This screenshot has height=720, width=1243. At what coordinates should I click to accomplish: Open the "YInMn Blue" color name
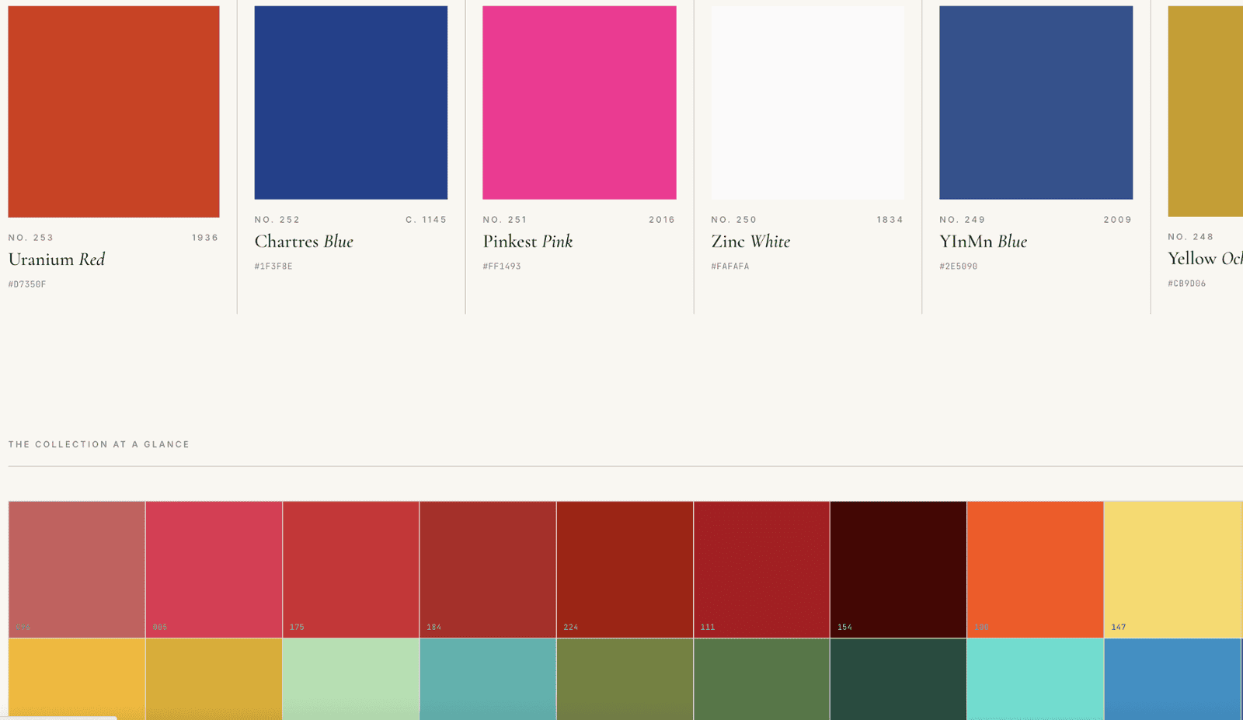tap(983, 242)
